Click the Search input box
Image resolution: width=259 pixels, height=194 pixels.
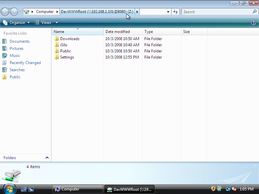tap(217, 12)
